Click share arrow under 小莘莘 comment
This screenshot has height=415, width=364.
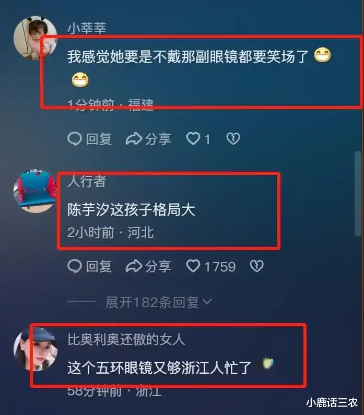point(134,139)
